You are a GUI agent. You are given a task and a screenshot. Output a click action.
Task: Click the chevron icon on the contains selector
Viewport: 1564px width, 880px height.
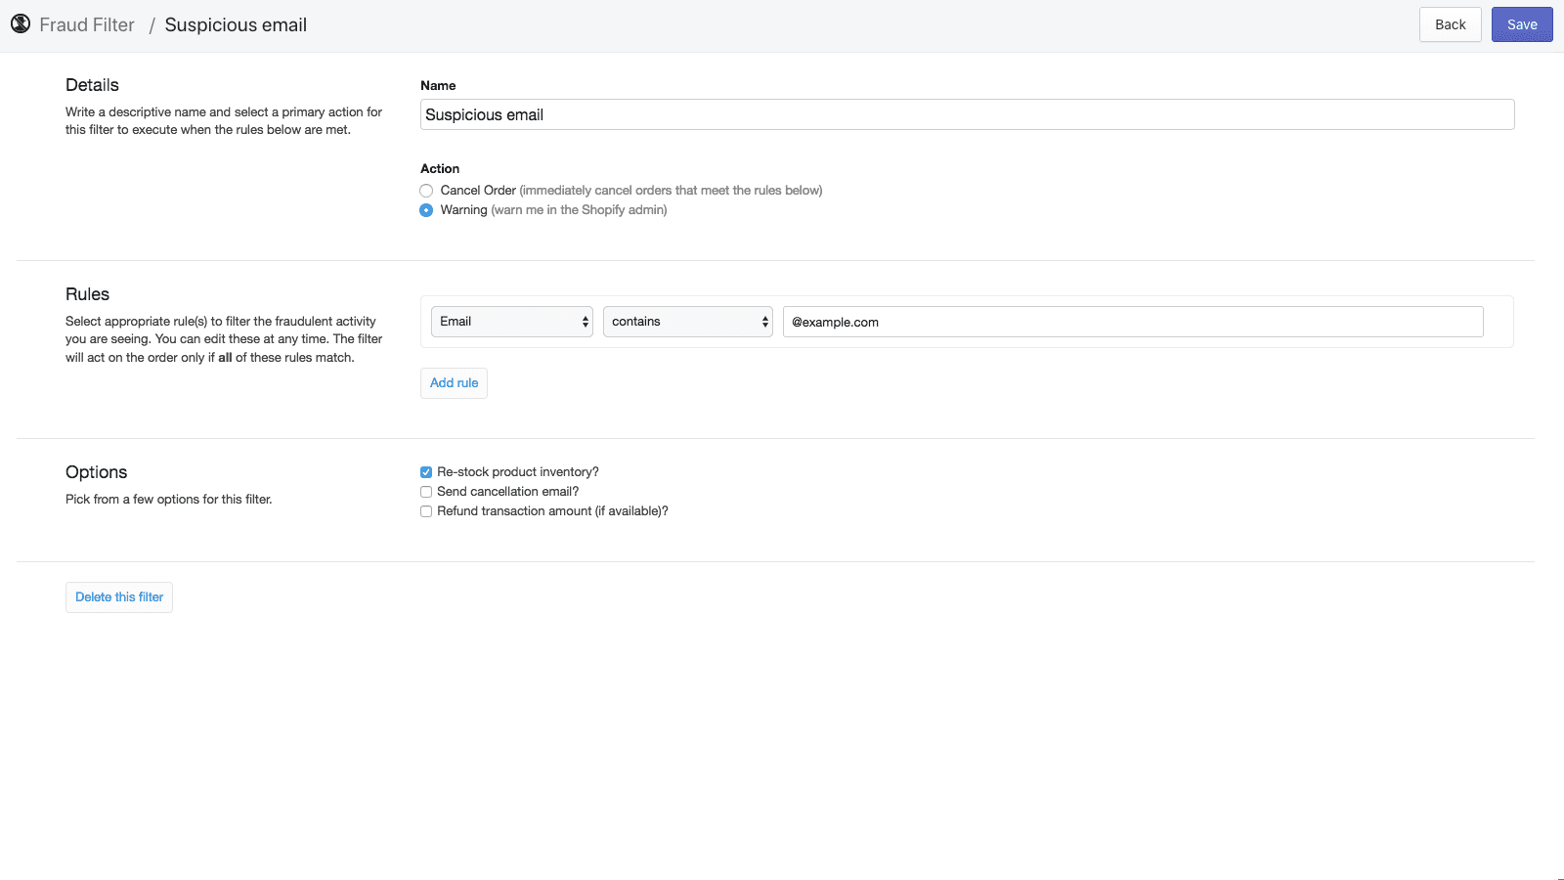pos(763,321)
